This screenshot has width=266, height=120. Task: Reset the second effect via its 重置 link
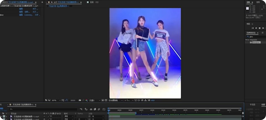coord(21,12)
